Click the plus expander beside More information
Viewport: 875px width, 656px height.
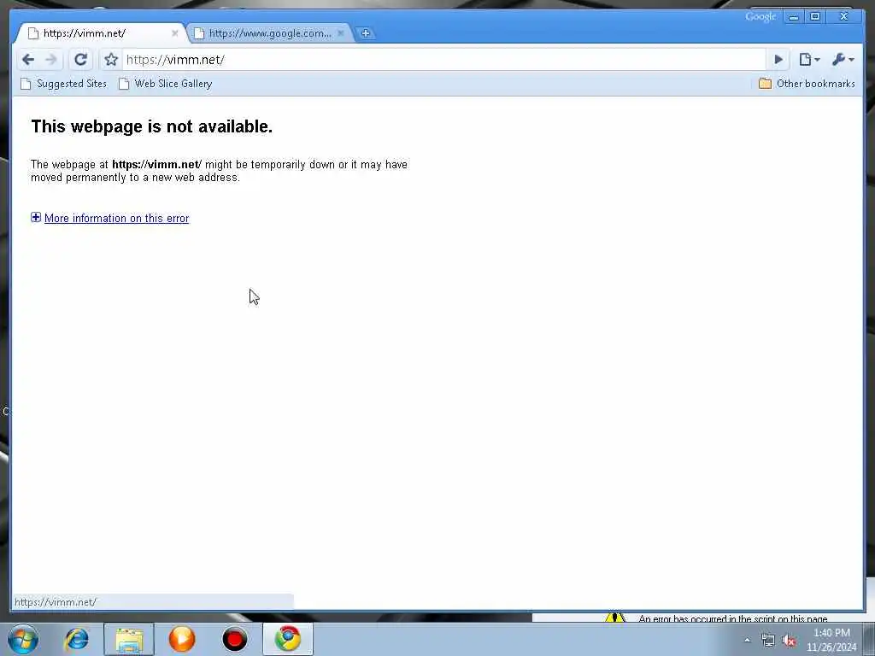(36, 217)
